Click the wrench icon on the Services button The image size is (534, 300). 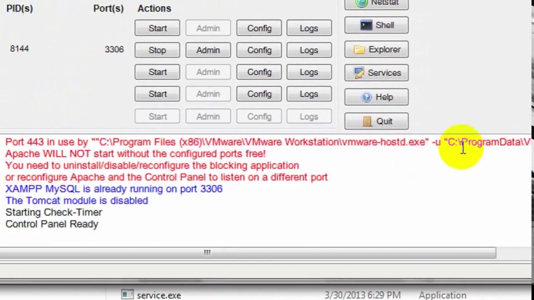[359, 73]
